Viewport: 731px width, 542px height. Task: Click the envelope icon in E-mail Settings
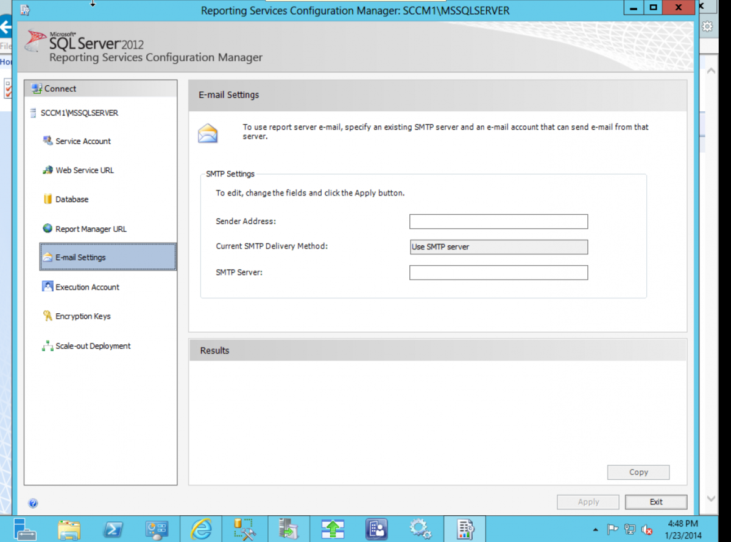click(208, 133)
